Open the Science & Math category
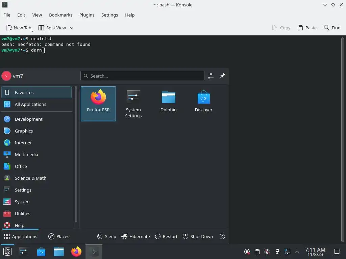Screen dimensions: 346x259 click(36, 178)
